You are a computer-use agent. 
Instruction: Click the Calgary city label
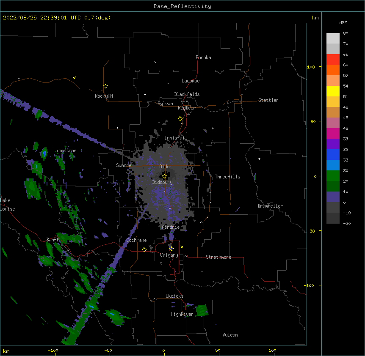169,255
